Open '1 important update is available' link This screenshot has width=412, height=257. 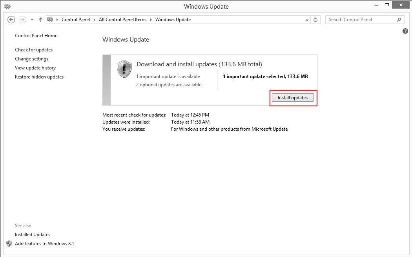(x=168, y=77)
